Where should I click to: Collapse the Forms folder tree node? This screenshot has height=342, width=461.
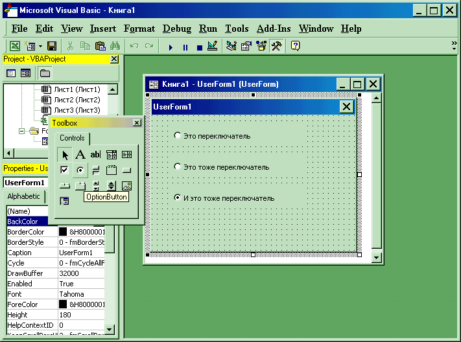[21, 131]
